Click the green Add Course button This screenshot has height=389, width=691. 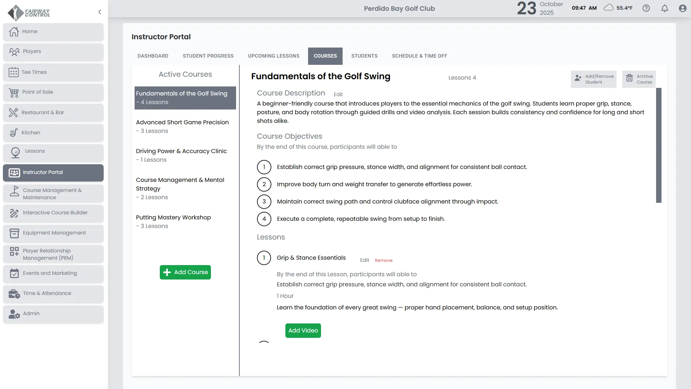[x=185, y=272]
